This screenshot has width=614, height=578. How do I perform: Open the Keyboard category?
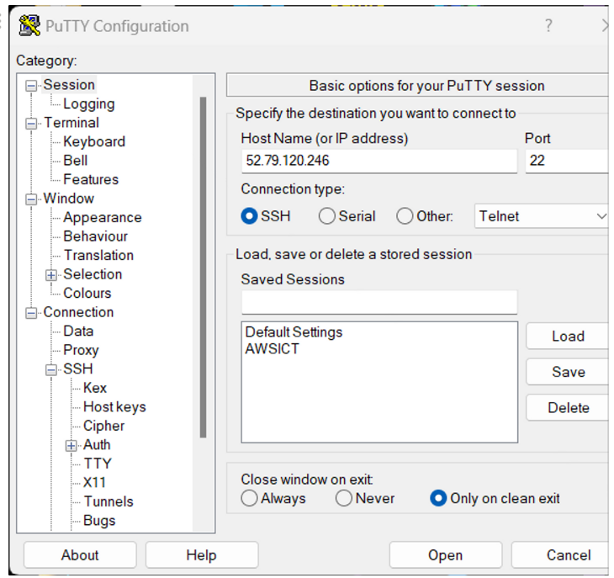coord(94,141)
